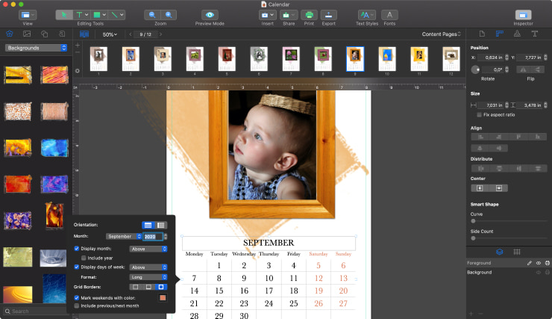Toggle Foreground layer visibility eye
This screenshot has width=552, height=319.
tap(539, 263)
